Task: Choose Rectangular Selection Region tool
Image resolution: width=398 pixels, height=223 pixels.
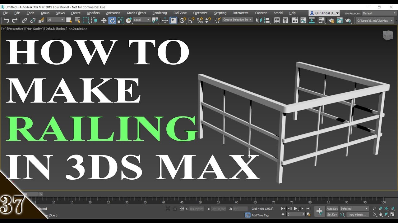Action: tap(86, 20)
